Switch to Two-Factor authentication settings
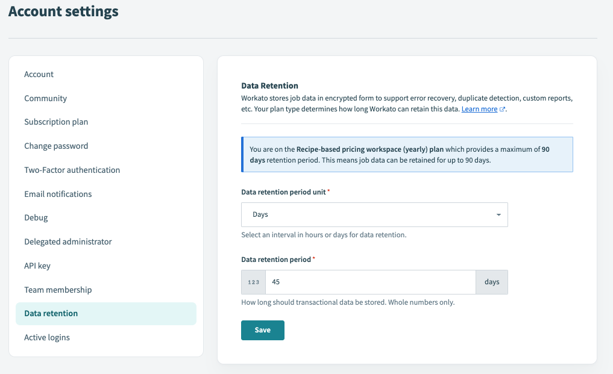 [72, 170]
